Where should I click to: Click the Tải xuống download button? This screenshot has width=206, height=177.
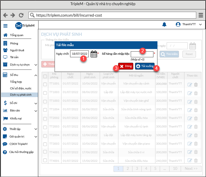pyautogui.click(x=145, y=66)
